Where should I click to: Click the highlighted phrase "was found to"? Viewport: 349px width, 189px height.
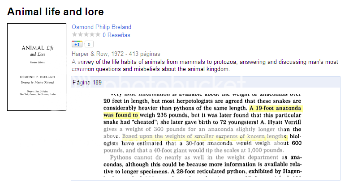121,115
